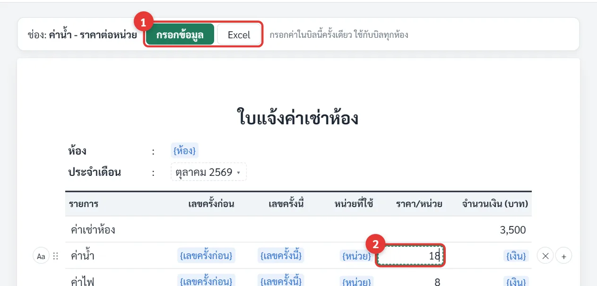597x286 pixels.
Task: Click the 3,500 rent amount cell
Action: tap(512, 230)
